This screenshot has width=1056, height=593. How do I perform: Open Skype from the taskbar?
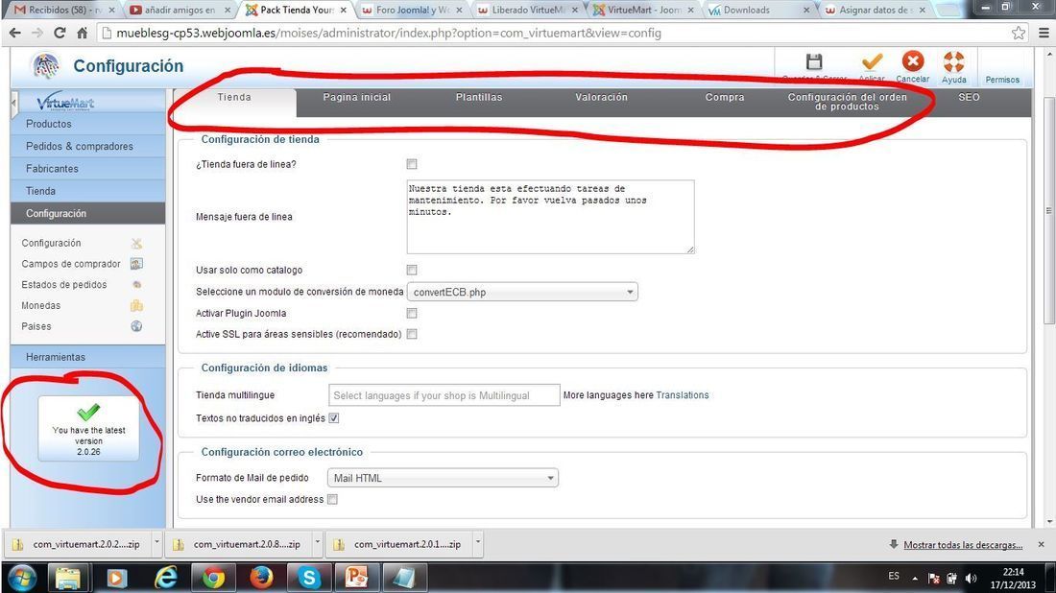tap(309, 579)
